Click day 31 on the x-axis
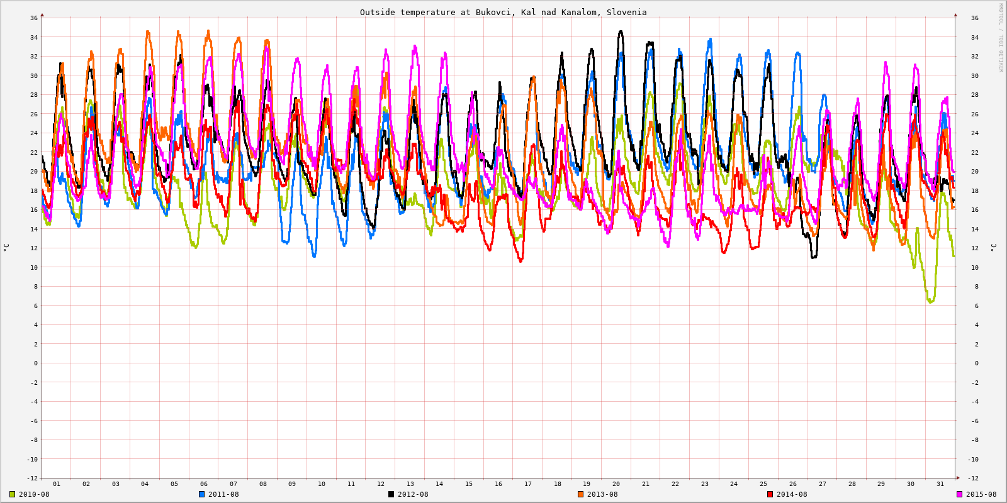 pyautogui.click(x=940, y=484)
